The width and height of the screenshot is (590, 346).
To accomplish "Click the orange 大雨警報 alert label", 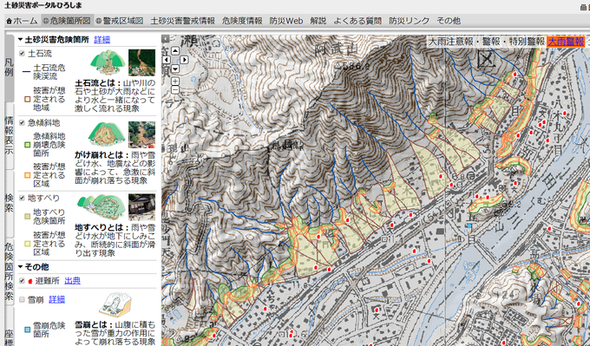I will point(566,42).
